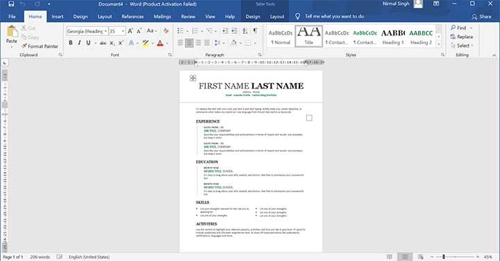This screenshot has width=500, height=261.
Task: Click the Share button
Action: point(481,17)
